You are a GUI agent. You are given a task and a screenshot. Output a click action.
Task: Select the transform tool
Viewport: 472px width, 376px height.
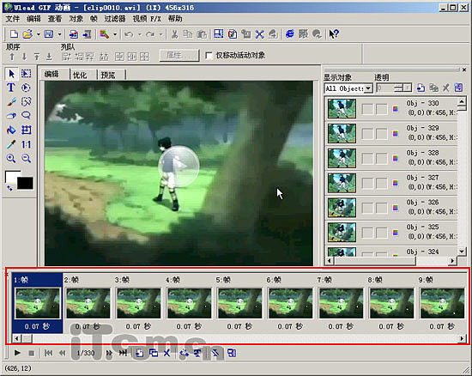click(x=27, y=130)
